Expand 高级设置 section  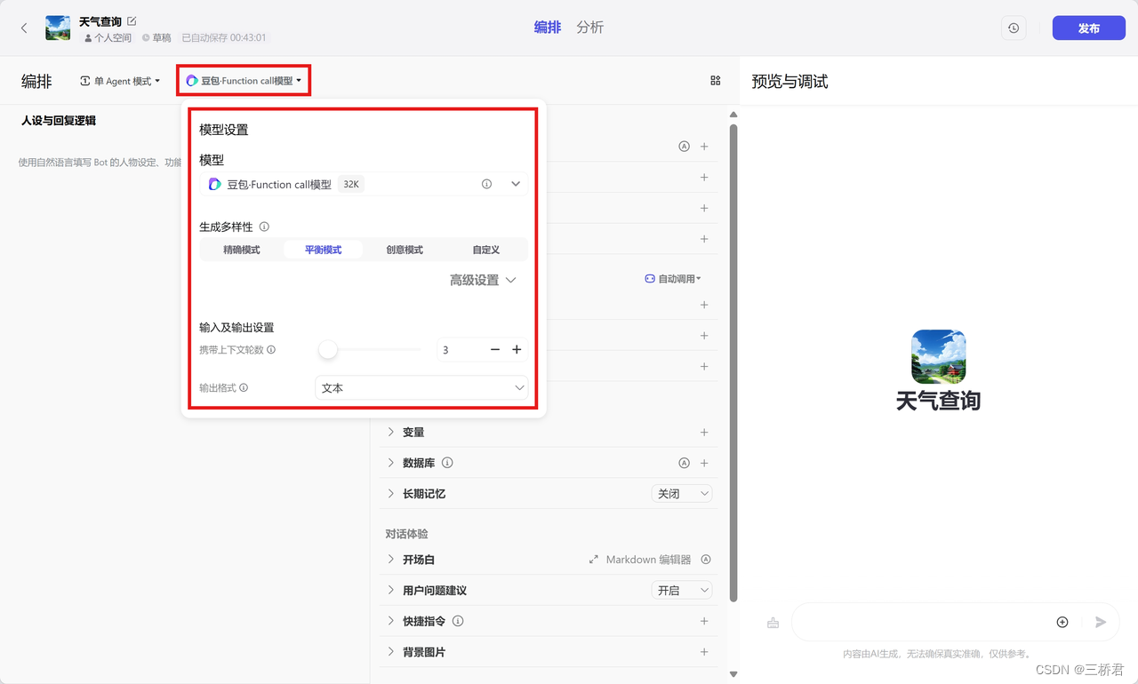click(483, 280)
